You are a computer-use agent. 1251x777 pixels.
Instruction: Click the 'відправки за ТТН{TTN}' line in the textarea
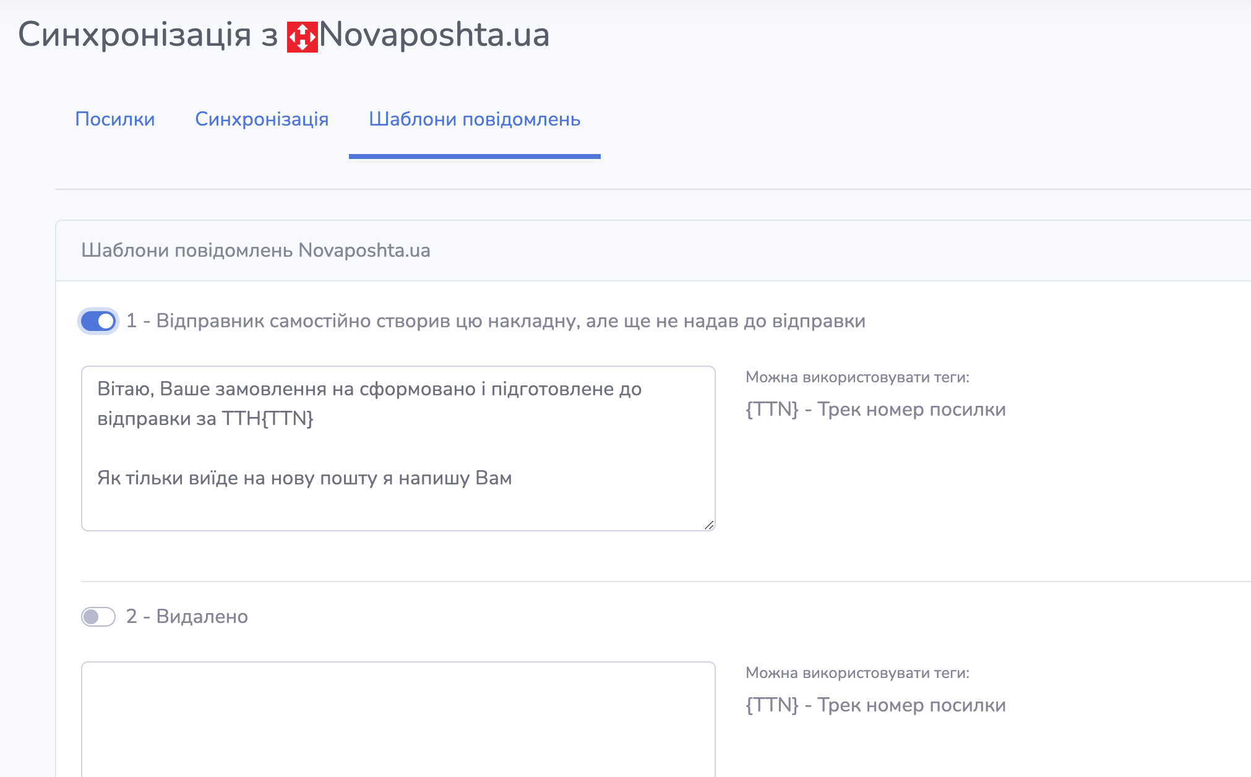[x=205, y=419]
